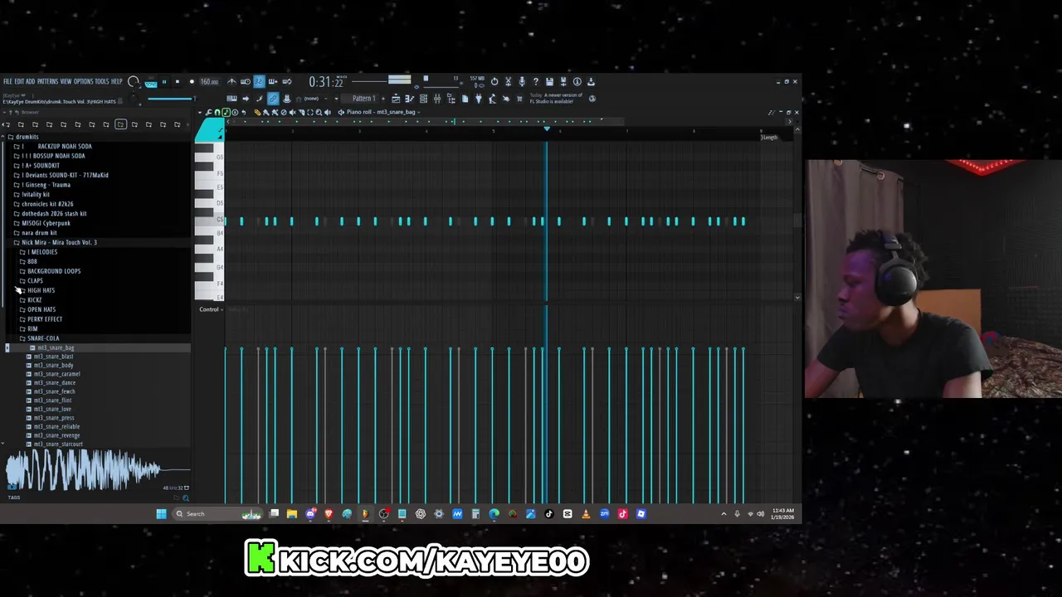Stop playback with the stop button
1062x597 pixels.
178,81
